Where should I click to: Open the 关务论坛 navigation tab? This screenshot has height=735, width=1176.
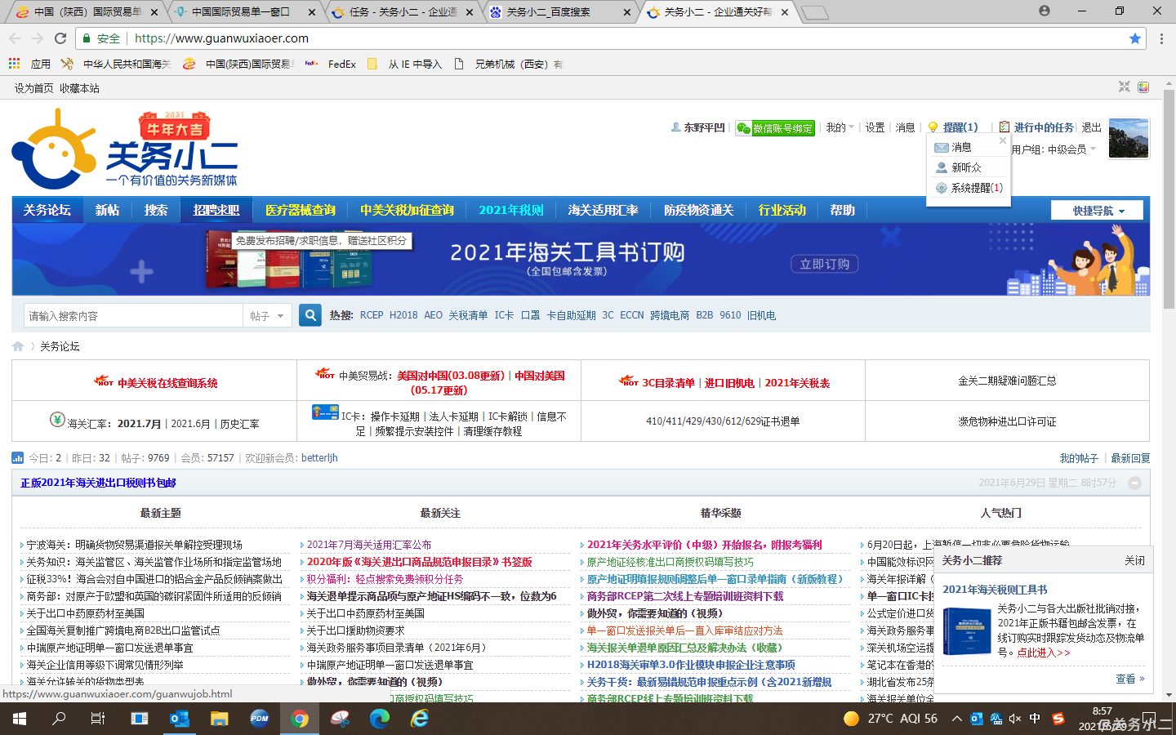pos(47,210)
